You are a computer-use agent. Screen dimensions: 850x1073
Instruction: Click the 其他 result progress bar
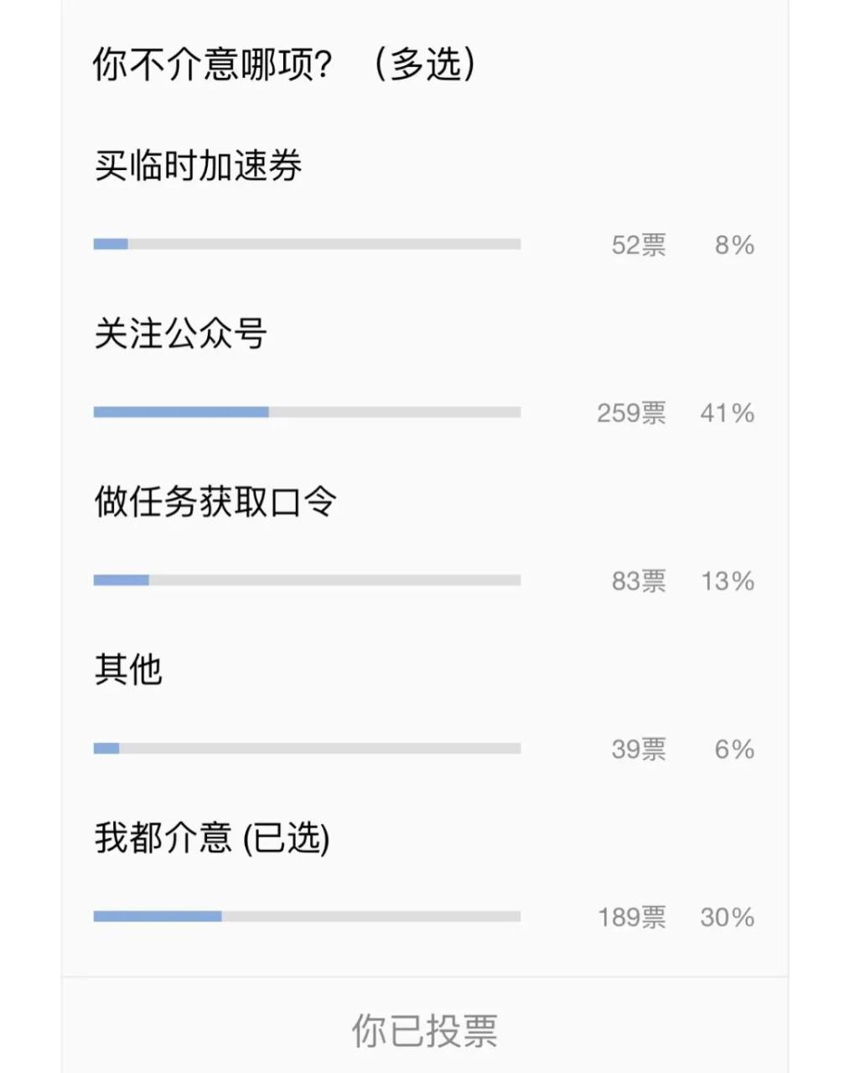(307, 749)
